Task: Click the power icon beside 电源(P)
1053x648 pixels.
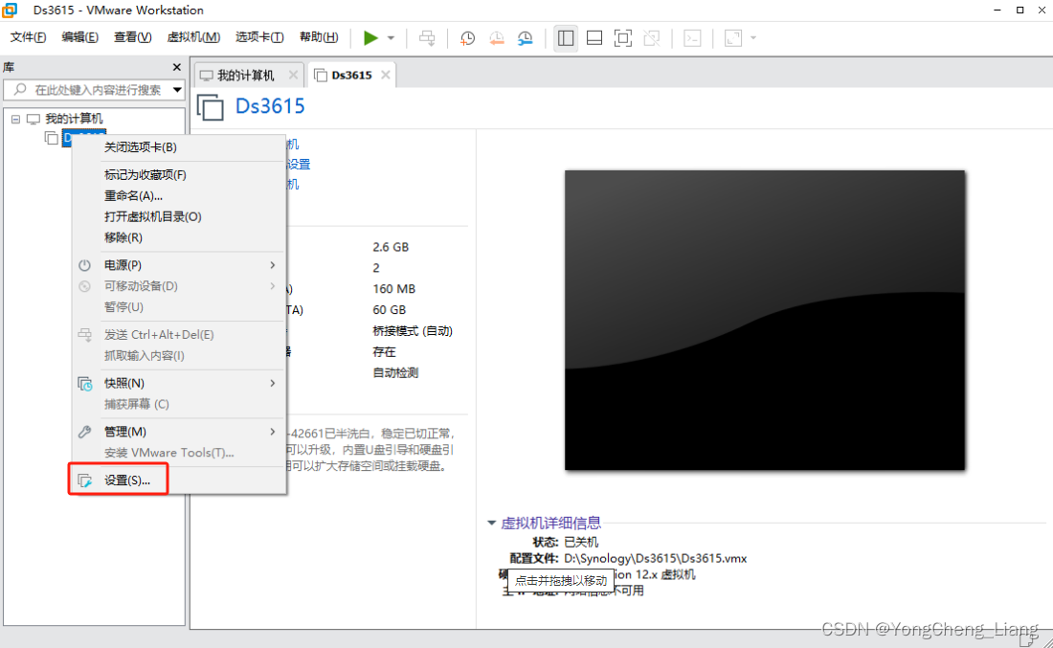Action: click(84, 265)
